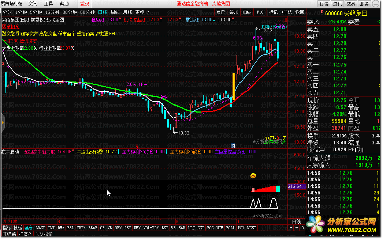Select the VOL-TDX indicator

[x=151, y=228]
